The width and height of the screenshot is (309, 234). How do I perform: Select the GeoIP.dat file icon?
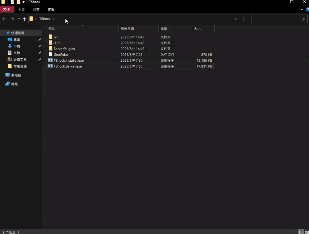pyautogui.click(x=50, y=54)
